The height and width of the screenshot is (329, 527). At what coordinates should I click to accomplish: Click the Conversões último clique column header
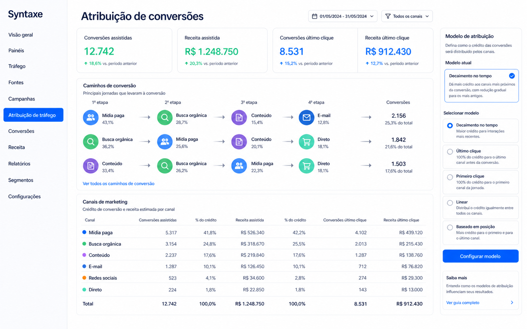pos(345,220)
